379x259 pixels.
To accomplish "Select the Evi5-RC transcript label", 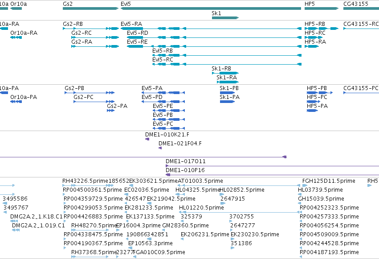I will 163,60.
